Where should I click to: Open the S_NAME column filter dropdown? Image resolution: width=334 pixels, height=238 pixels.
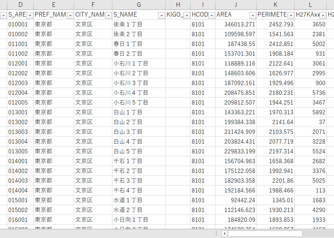pos(162,15)
